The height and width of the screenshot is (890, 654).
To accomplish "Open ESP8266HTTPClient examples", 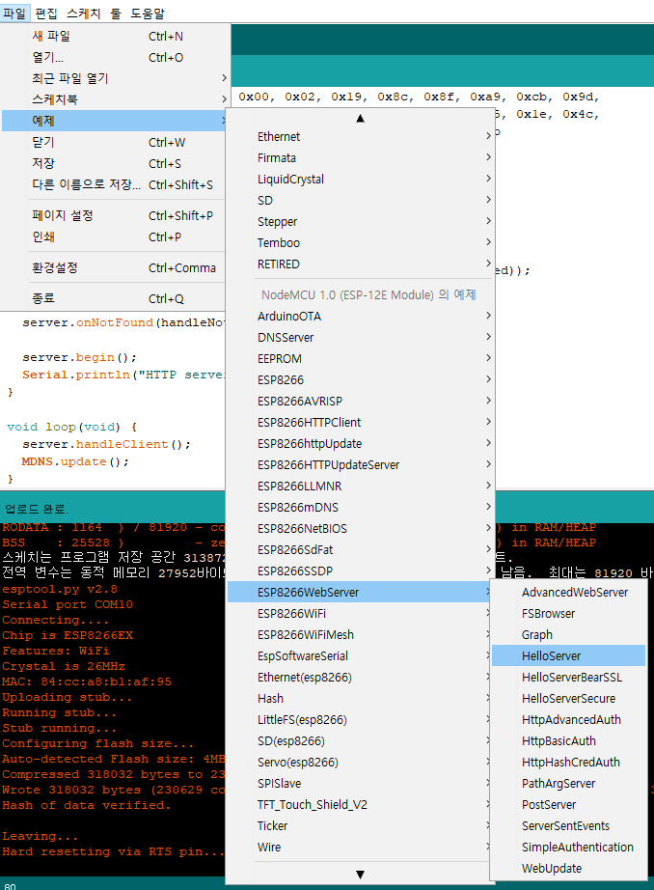I will (361, 422).
